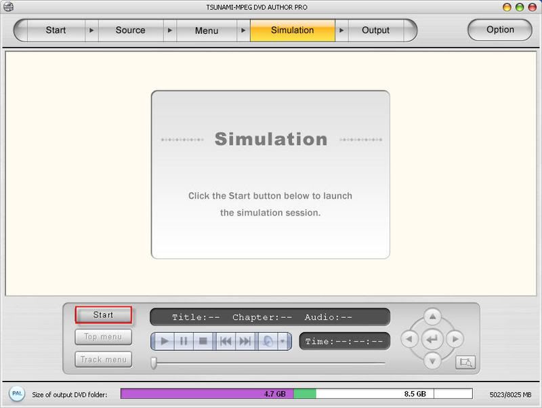Click the playback seek slider handle
This screenshot has height=408, width=542.
pos(154,363)
